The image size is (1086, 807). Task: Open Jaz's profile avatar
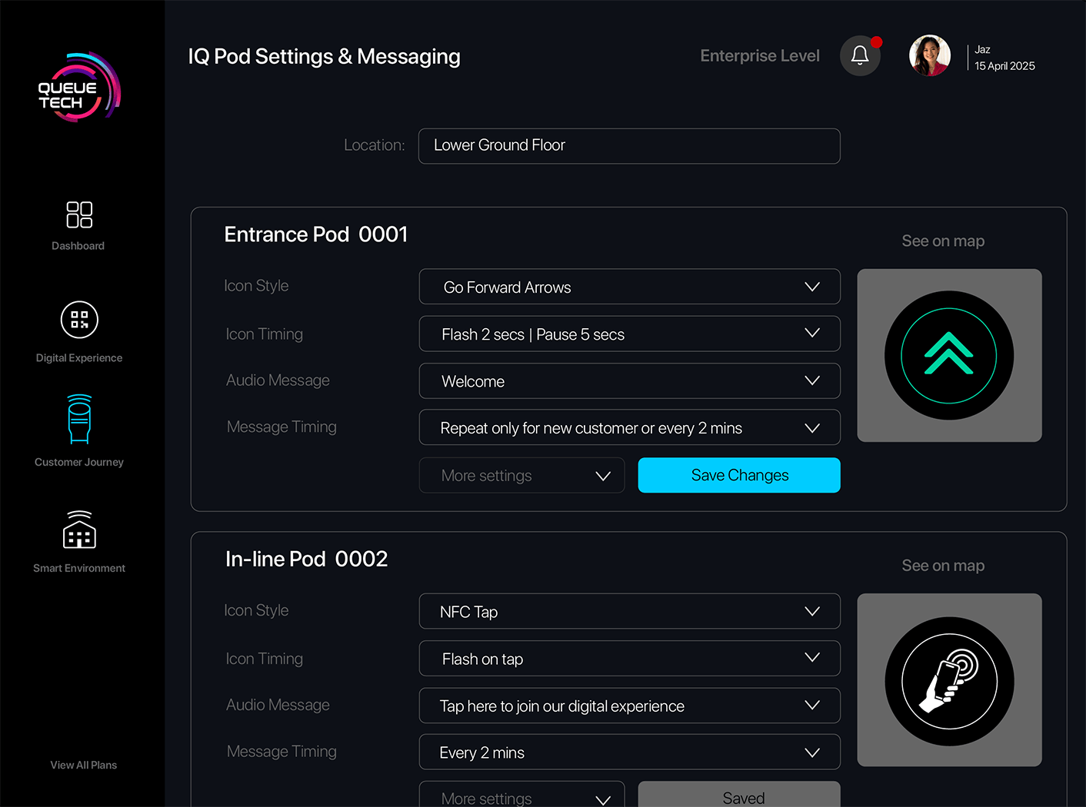(929, 55)
